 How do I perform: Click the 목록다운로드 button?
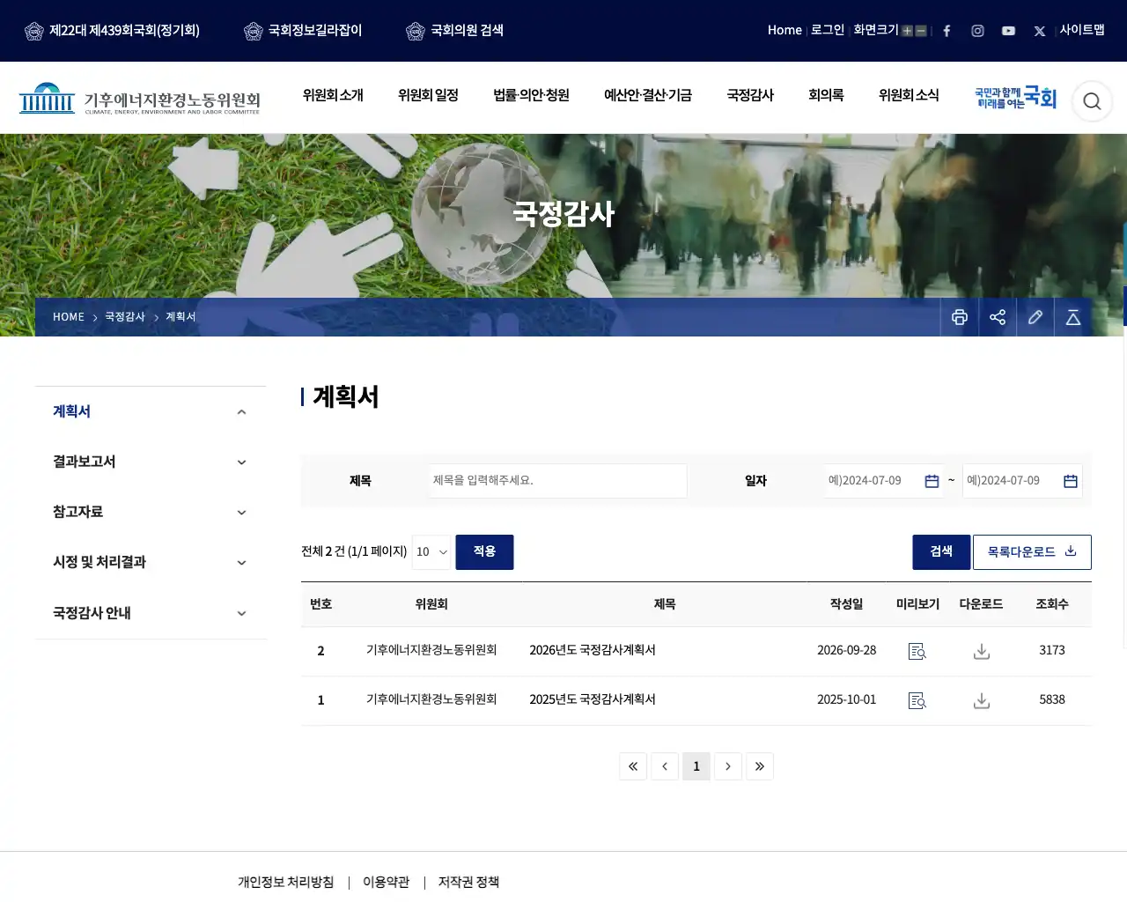[1032, 552]
